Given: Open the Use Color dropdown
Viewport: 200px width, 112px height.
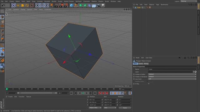Looking at the screenshot, I should click(x=172, y=79).
